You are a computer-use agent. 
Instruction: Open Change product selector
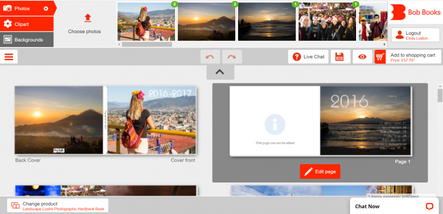tap(58, 206)
